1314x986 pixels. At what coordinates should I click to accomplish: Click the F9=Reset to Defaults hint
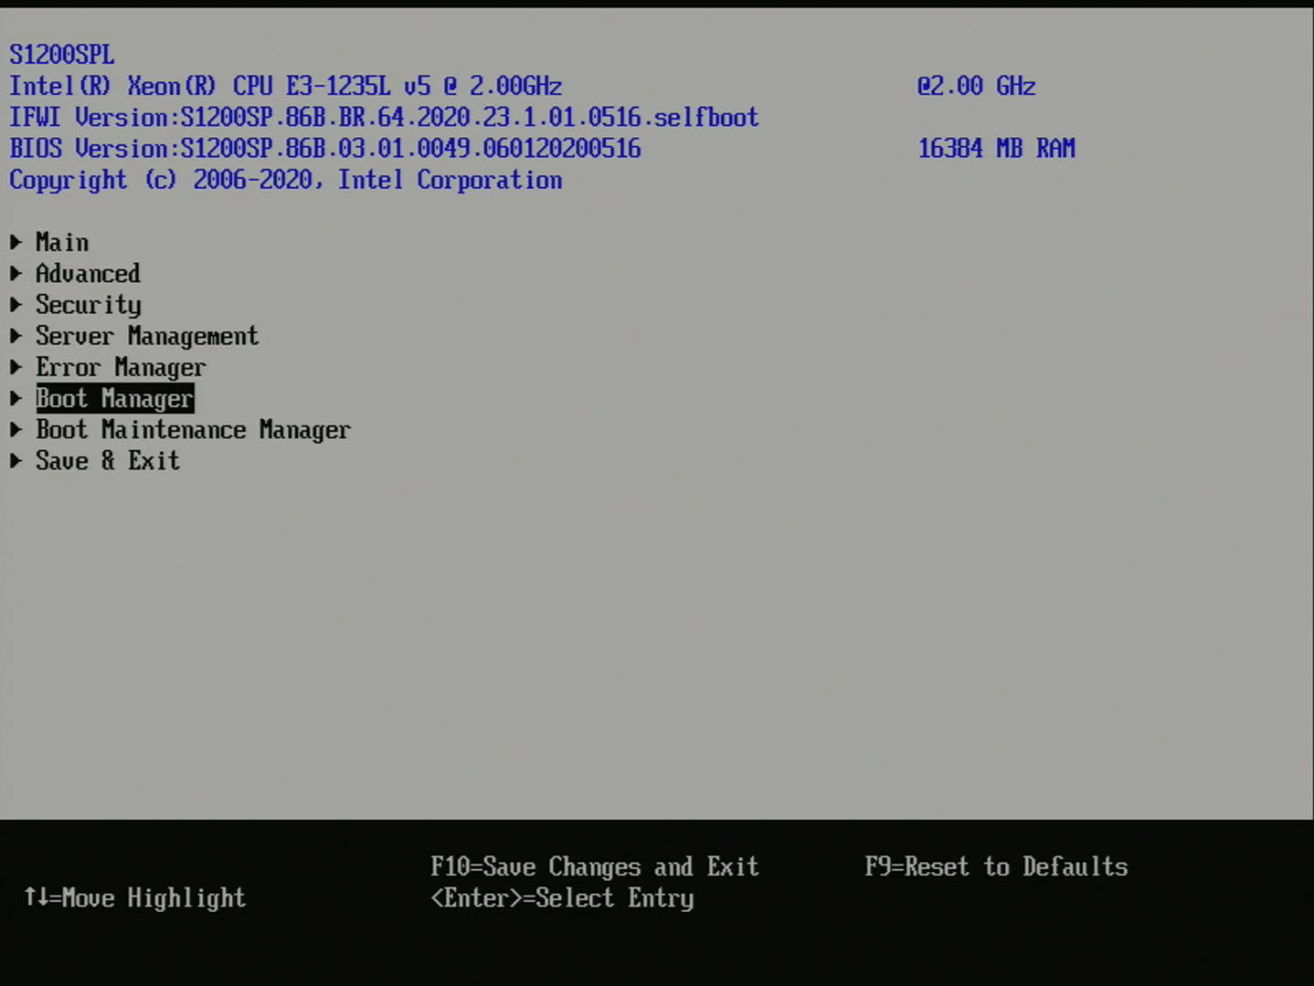click(996, 866)
